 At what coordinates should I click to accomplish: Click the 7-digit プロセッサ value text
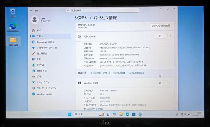coord(125,48)
